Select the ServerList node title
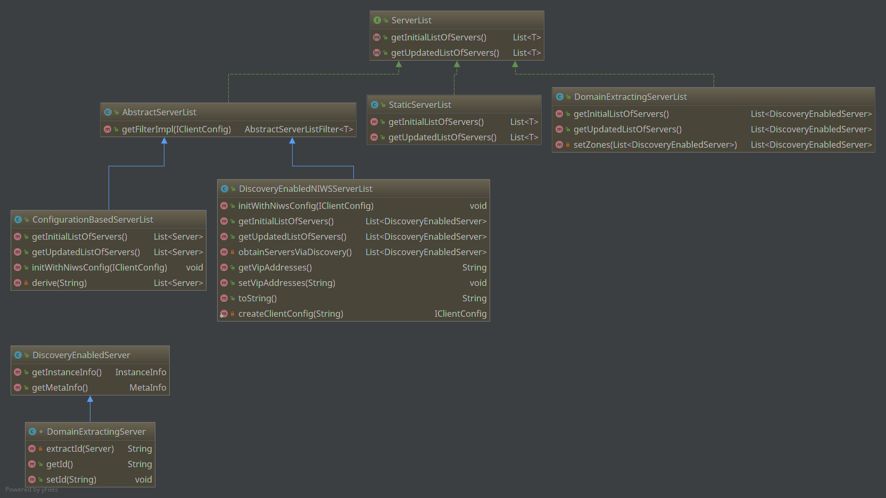 point(411,20)
